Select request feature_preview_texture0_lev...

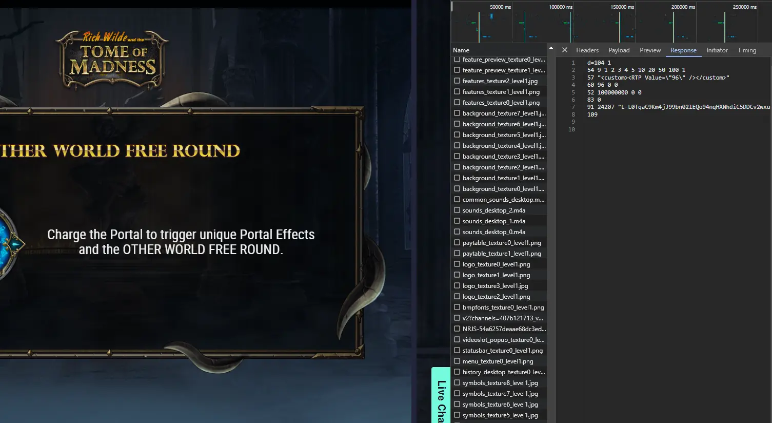pyautogui.click(x=504, y=60)
